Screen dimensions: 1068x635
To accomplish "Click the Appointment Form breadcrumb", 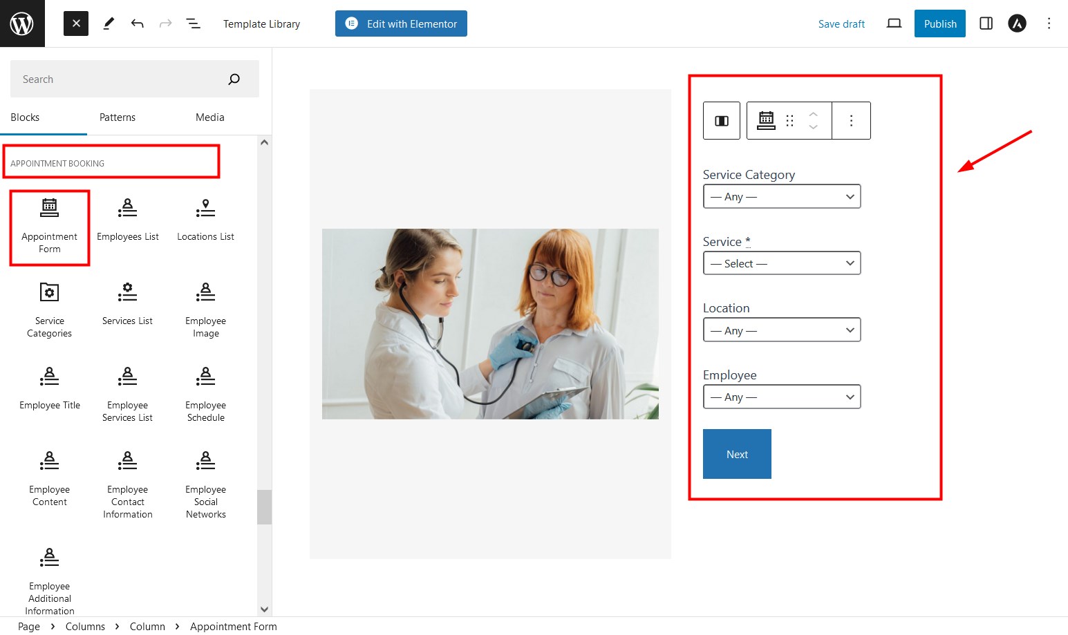I will coord(234,626).
